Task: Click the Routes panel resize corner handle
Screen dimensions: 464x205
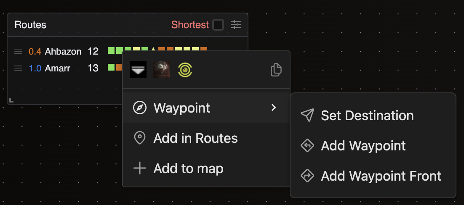Action: tap(11, 100)
